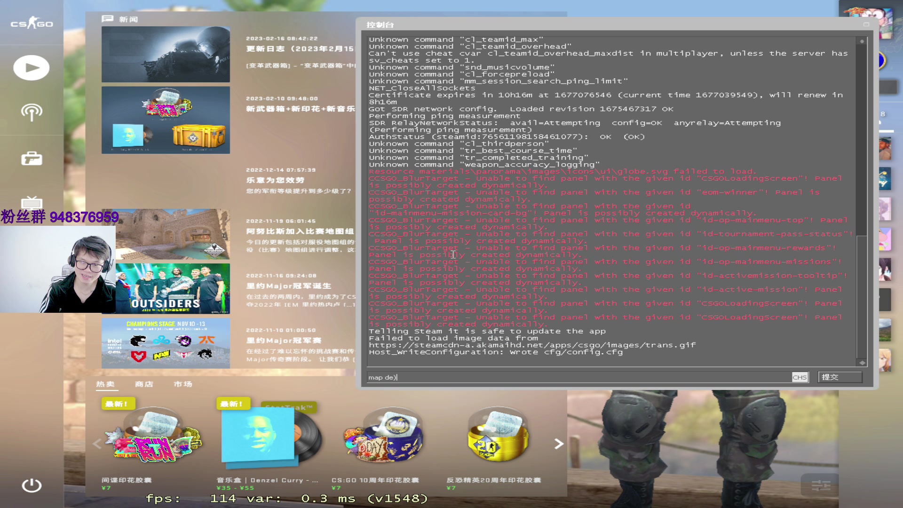Open the Watch broadcast section icon
Screen dimensions: 903x508
(x=32, y=112)
